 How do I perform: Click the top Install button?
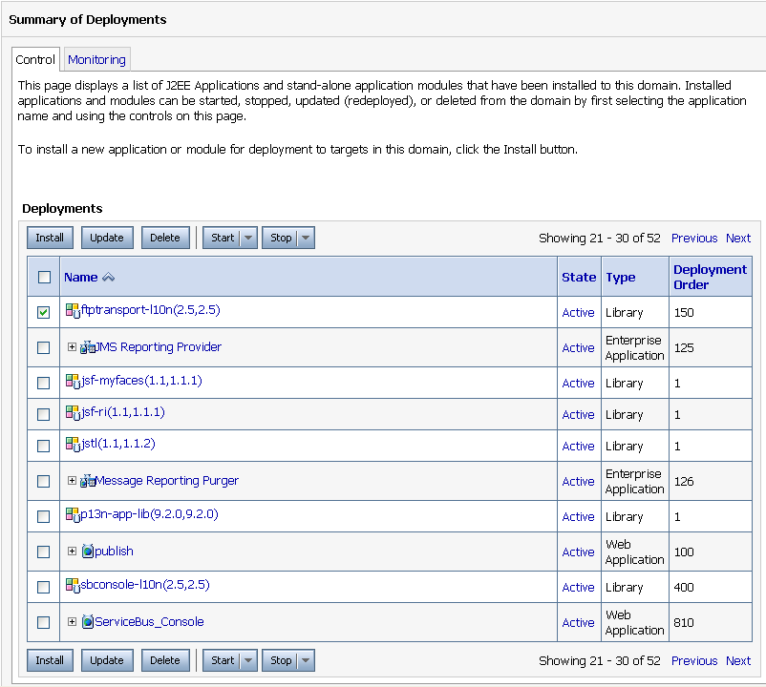(x=50, y=238)
